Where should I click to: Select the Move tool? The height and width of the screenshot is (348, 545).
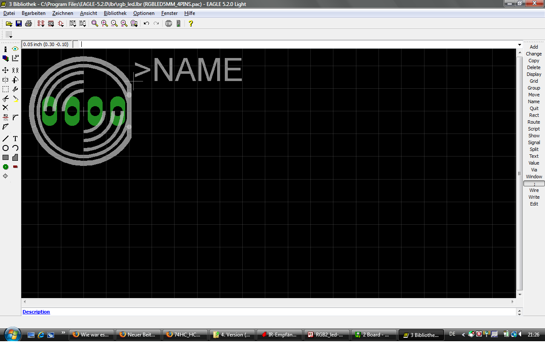coord(6,70)
